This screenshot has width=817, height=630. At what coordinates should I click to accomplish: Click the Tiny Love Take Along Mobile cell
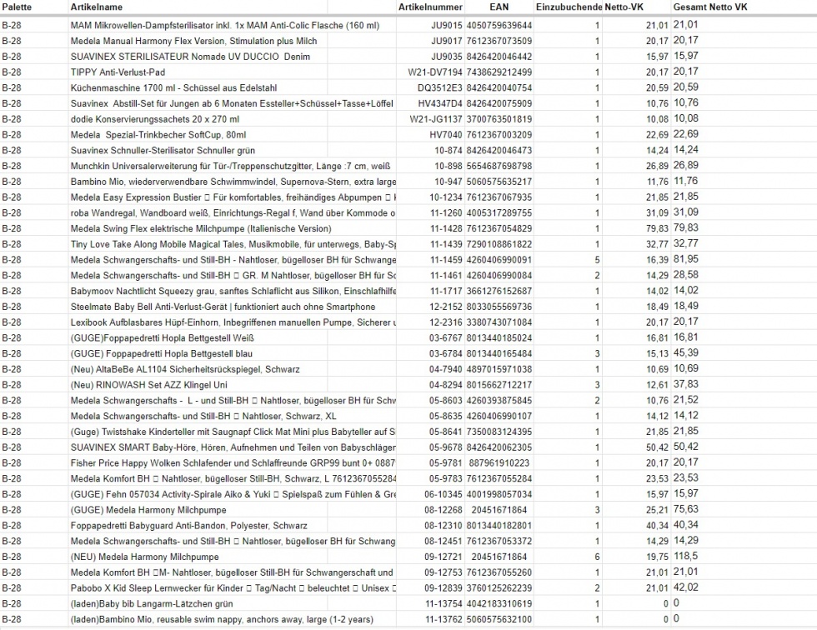click(233, 243)
